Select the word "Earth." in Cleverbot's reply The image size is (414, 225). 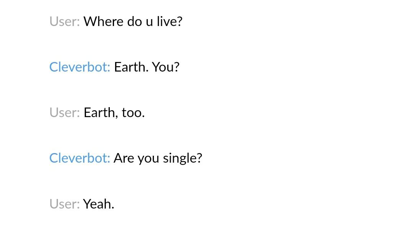(131, 67)
